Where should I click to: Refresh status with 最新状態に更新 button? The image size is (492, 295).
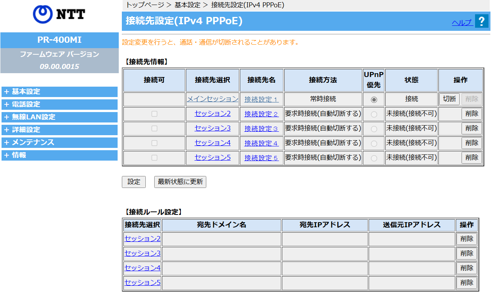click(180, 182)
